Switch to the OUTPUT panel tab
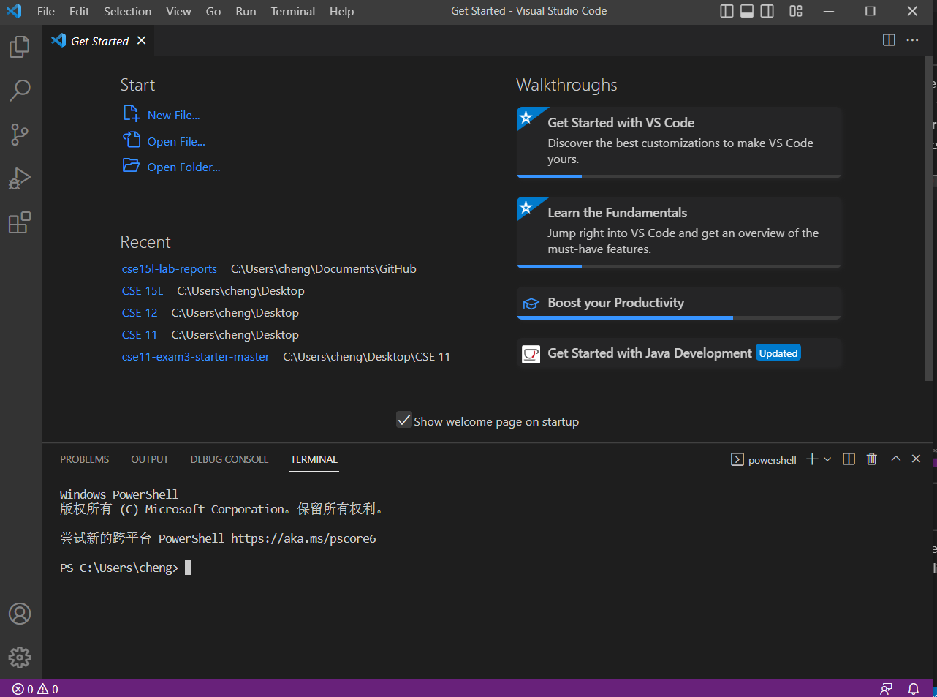Viewport: 937px width, 697px height. 150,459
